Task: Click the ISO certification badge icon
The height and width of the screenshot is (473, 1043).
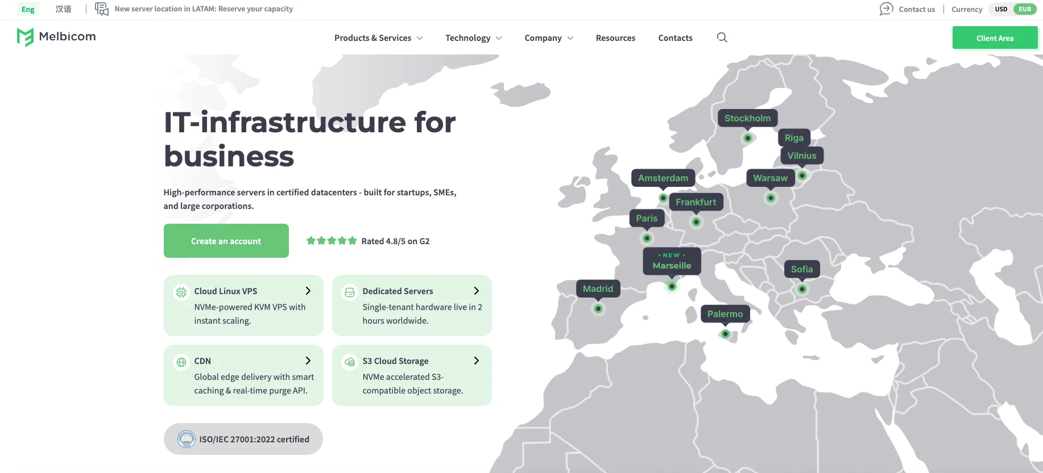Action: [187, 439]
